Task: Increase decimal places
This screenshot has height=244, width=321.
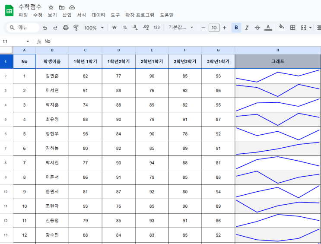Action: point(146,28)
